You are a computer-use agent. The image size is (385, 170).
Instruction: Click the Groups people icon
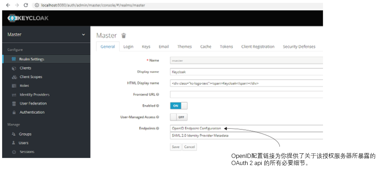coord(14,134)
